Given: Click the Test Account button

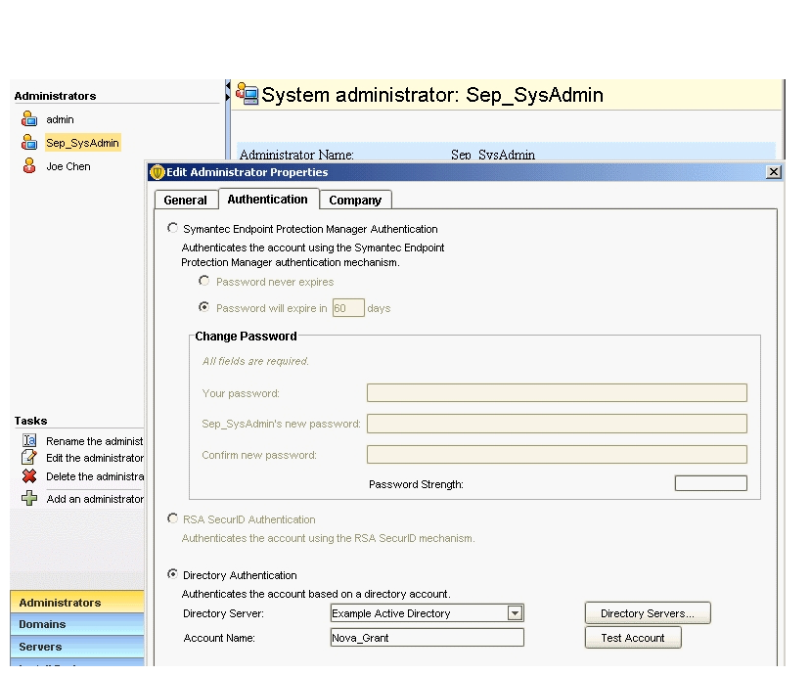Looking at the screenshot, I should tap(633, 638).
